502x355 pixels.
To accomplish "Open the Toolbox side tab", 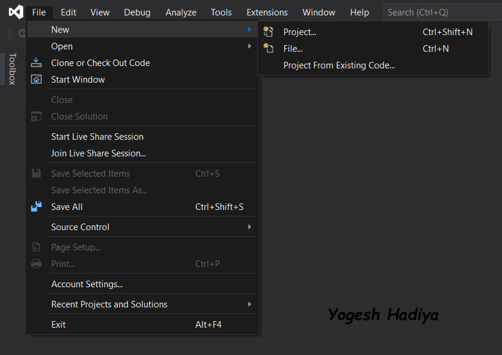I will (12, 69).
